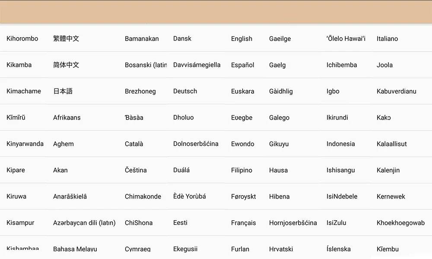Choose Khoekhoegowab language option
432x259 pixels.
400,223
